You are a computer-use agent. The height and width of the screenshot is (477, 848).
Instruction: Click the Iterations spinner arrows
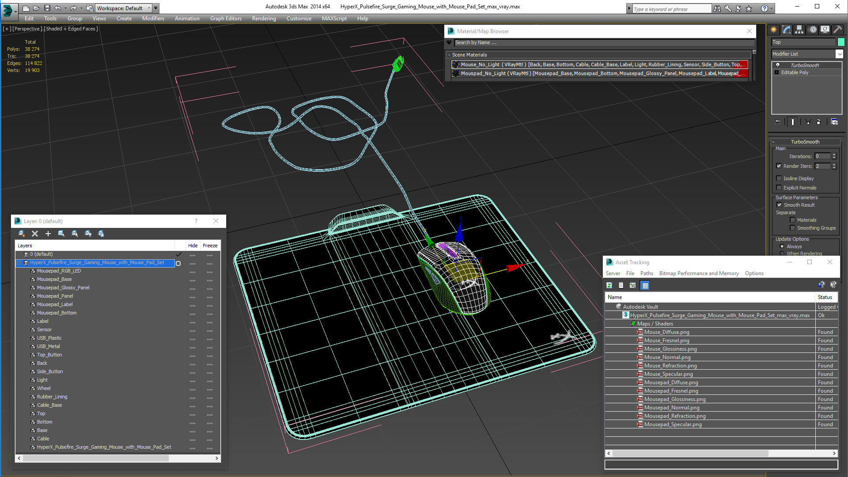834,156
